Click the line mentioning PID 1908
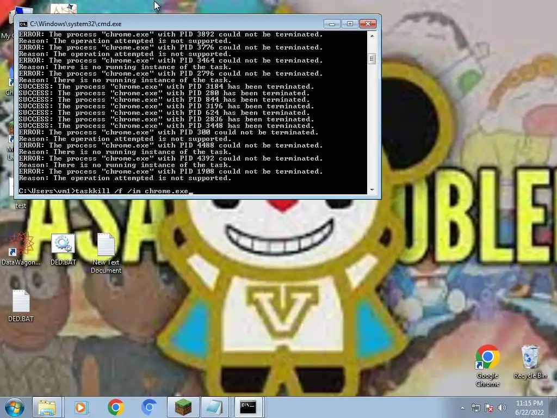Screen dimensions: 557x418 170,171
